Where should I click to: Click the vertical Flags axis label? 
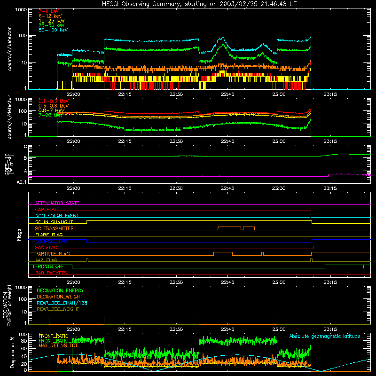pyautogui.click(x=19, y=235)
